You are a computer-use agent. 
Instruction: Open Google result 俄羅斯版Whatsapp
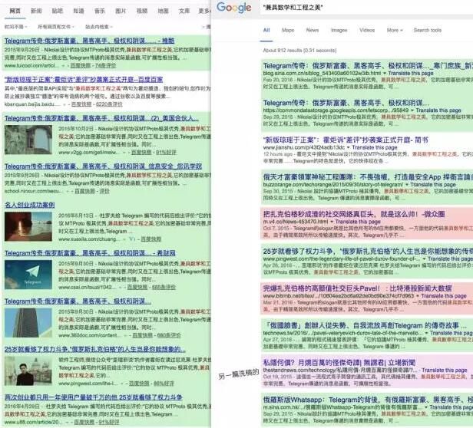pos(368,400)
